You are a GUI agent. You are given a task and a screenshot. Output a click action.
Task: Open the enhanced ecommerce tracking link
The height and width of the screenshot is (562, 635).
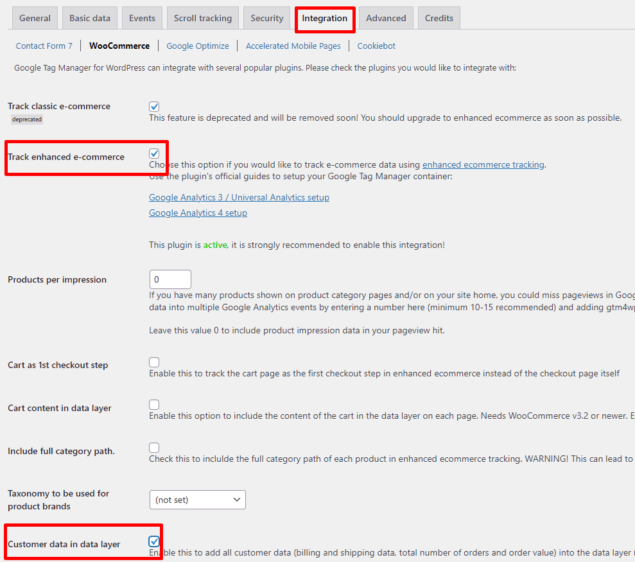483,164
